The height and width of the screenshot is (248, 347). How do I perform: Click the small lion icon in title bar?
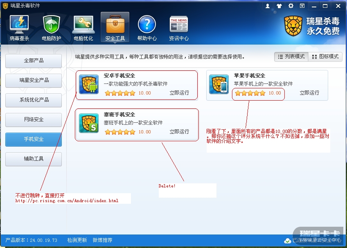[5, 6]
